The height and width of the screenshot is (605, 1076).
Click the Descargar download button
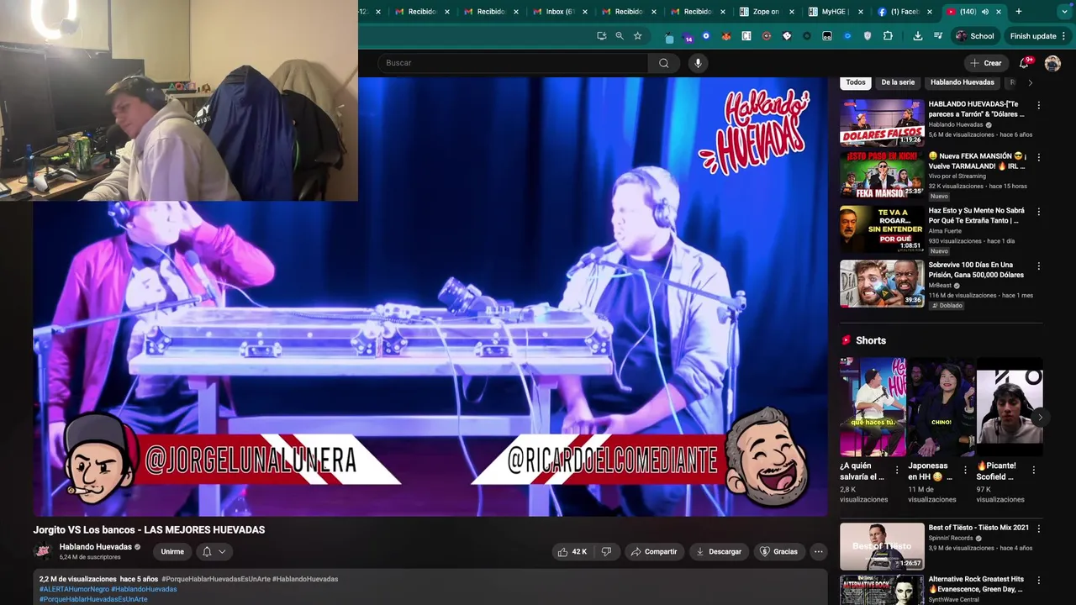pyautogui.click(x=719, y=551)
